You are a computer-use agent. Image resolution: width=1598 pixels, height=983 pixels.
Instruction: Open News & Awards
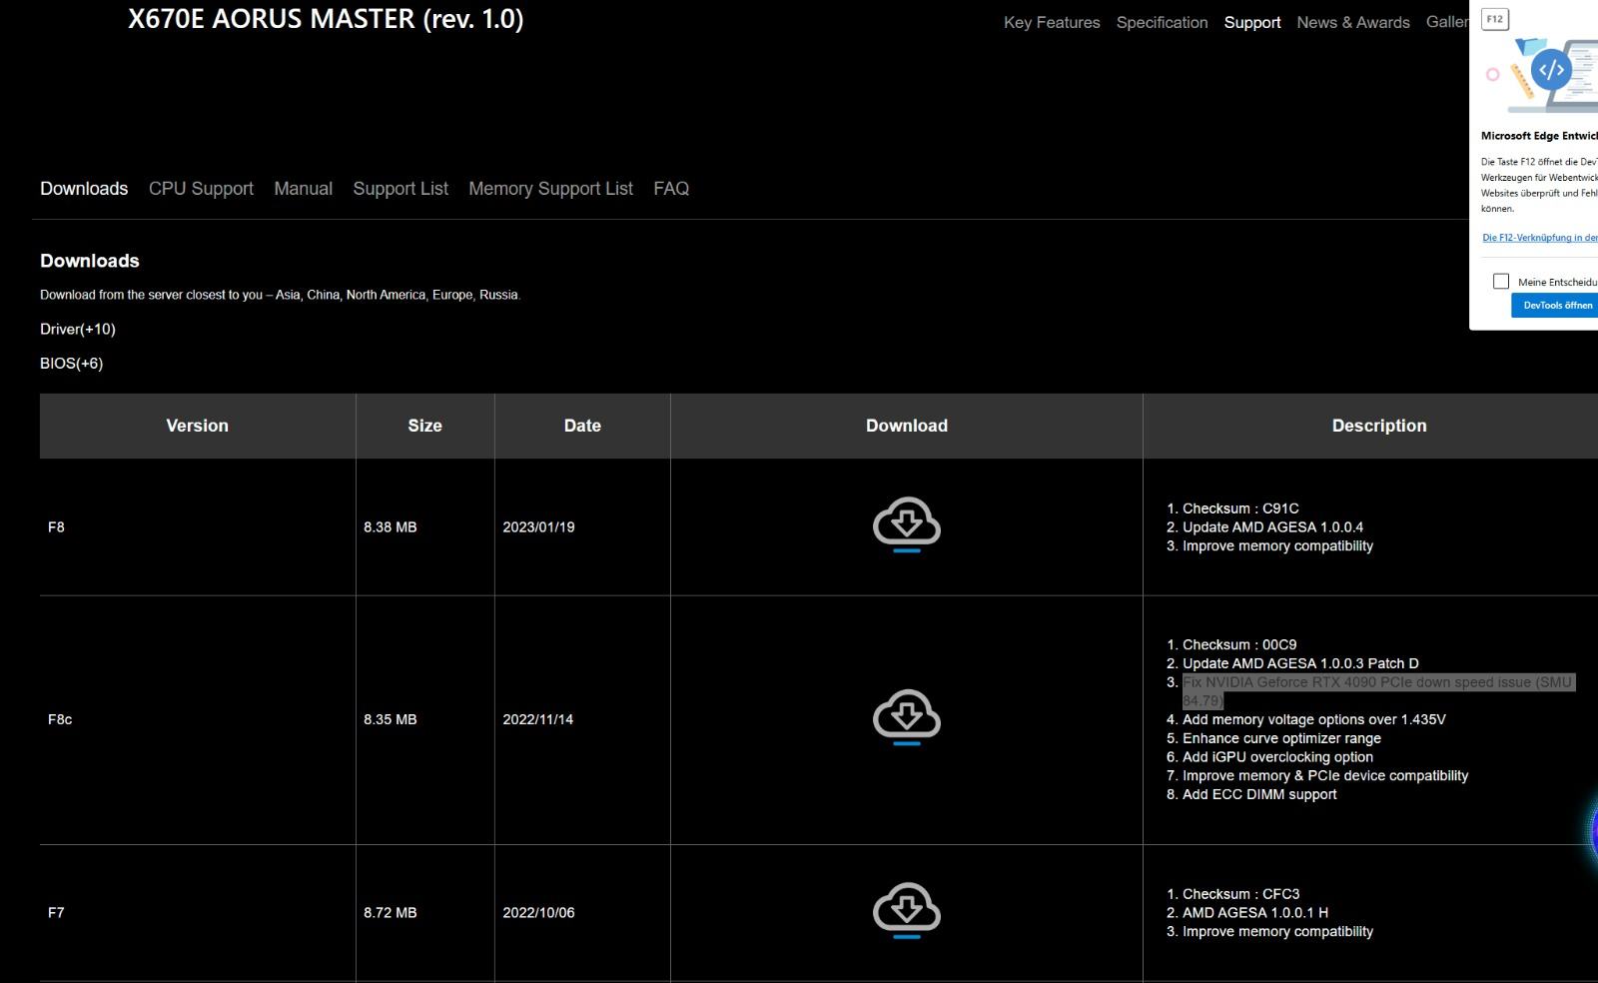pyautogui.click(x=1353, y=22)
